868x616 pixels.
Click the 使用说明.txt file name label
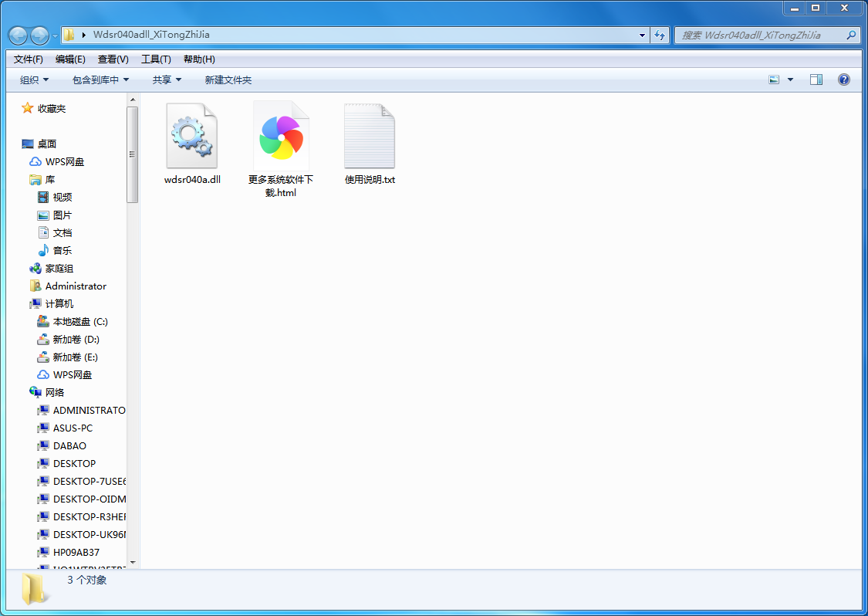click(370, 180)
